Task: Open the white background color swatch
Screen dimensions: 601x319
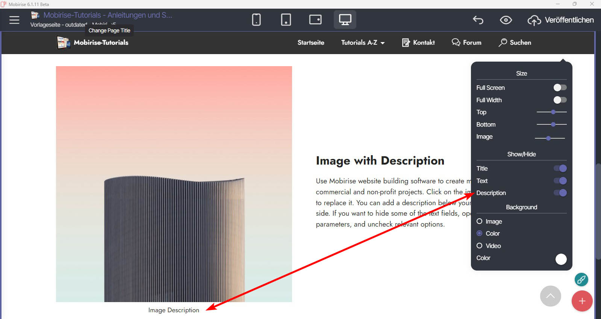Action: pyautogui.click(x=561, y=259)
